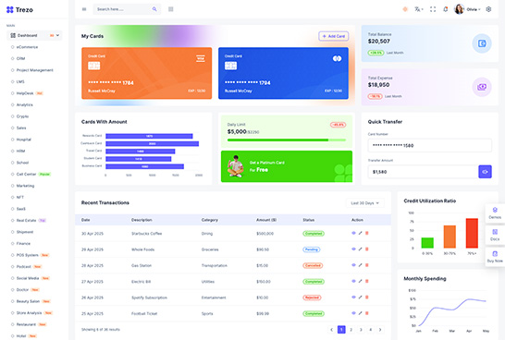This screenshot has height=340, width=505.
Task: Edit the Football Ticket transaction
Action: [360, 313]
